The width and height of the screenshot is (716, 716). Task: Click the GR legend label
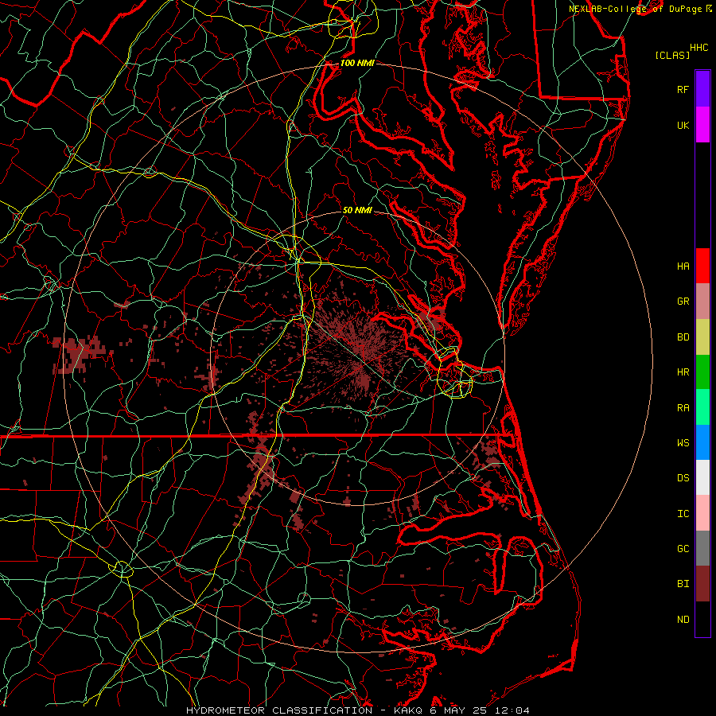[x=683, y=302]
